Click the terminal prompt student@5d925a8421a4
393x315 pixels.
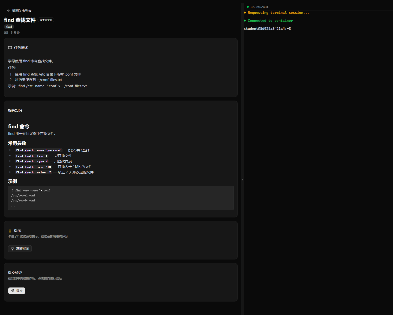coord(267,29)
